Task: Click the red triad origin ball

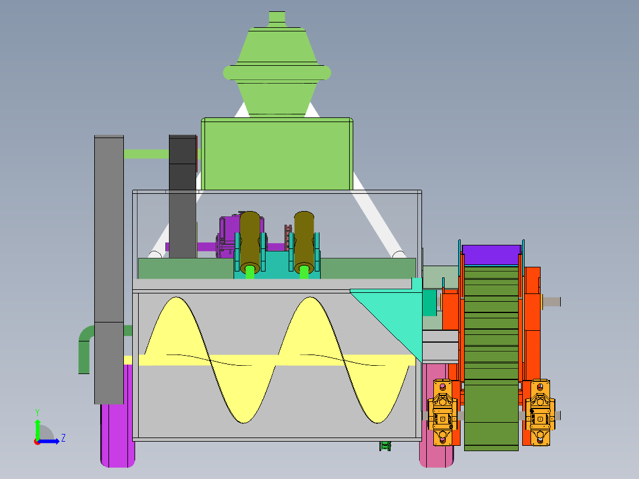Action: pos(37,442)
